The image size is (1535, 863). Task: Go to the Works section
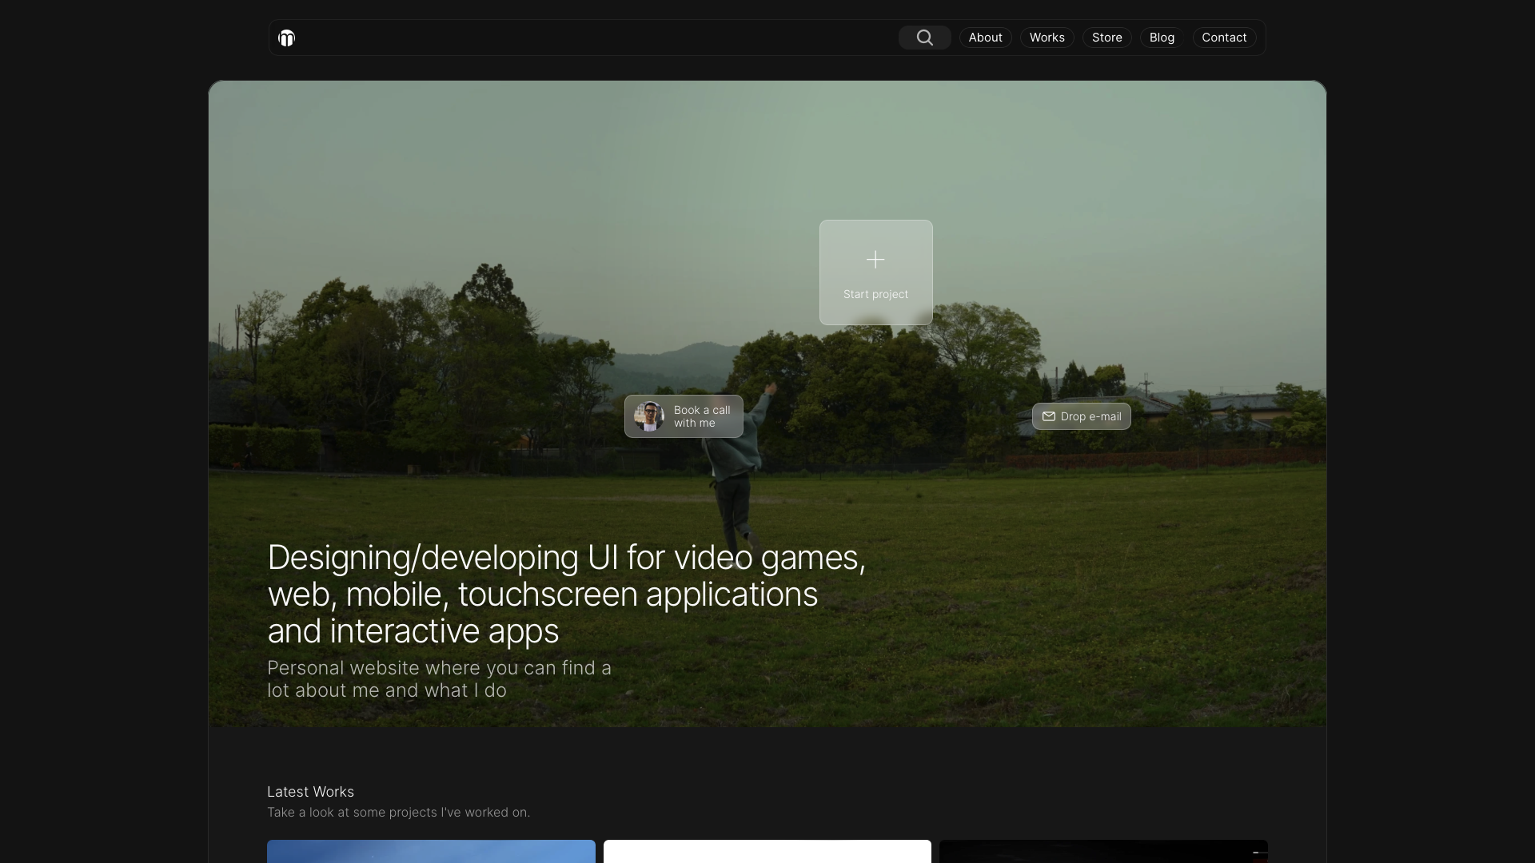(1047, 38)
